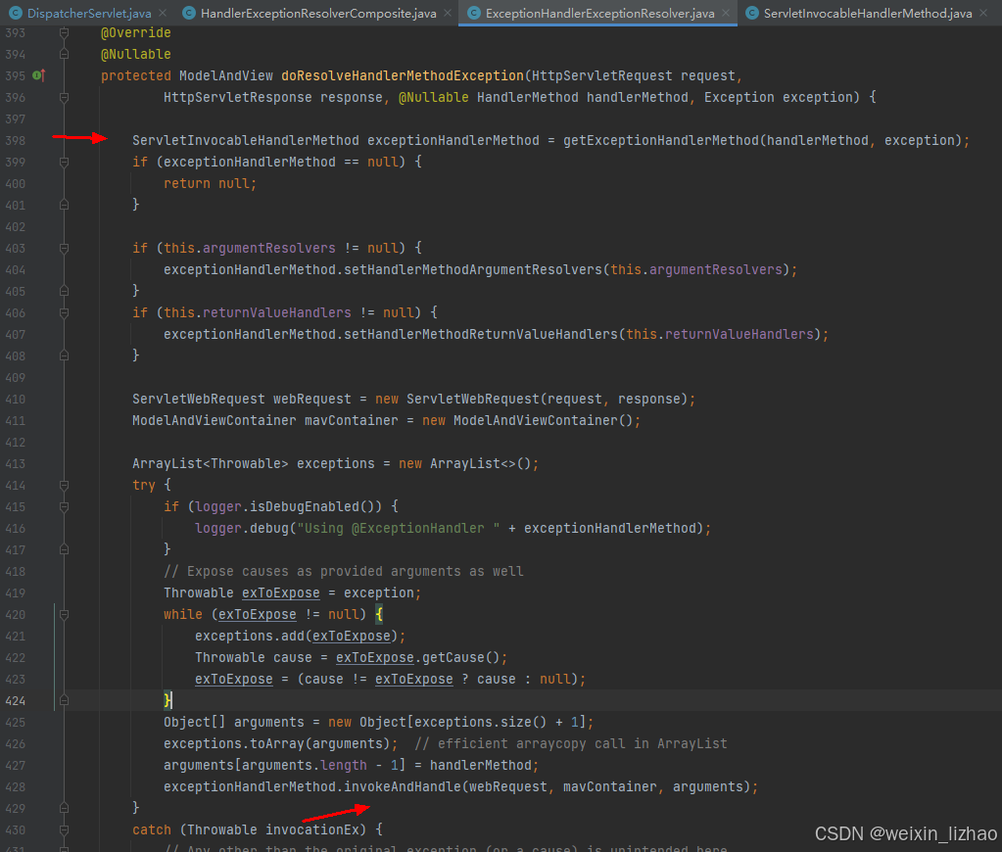
Task: Collapse the fold marker at line 393
Action: click(x=64, y=32)
